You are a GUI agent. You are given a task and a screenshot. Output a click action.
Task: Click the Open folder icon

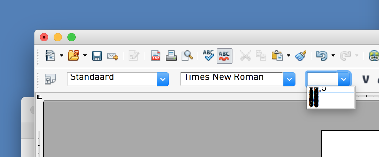(x=74, y=55)
